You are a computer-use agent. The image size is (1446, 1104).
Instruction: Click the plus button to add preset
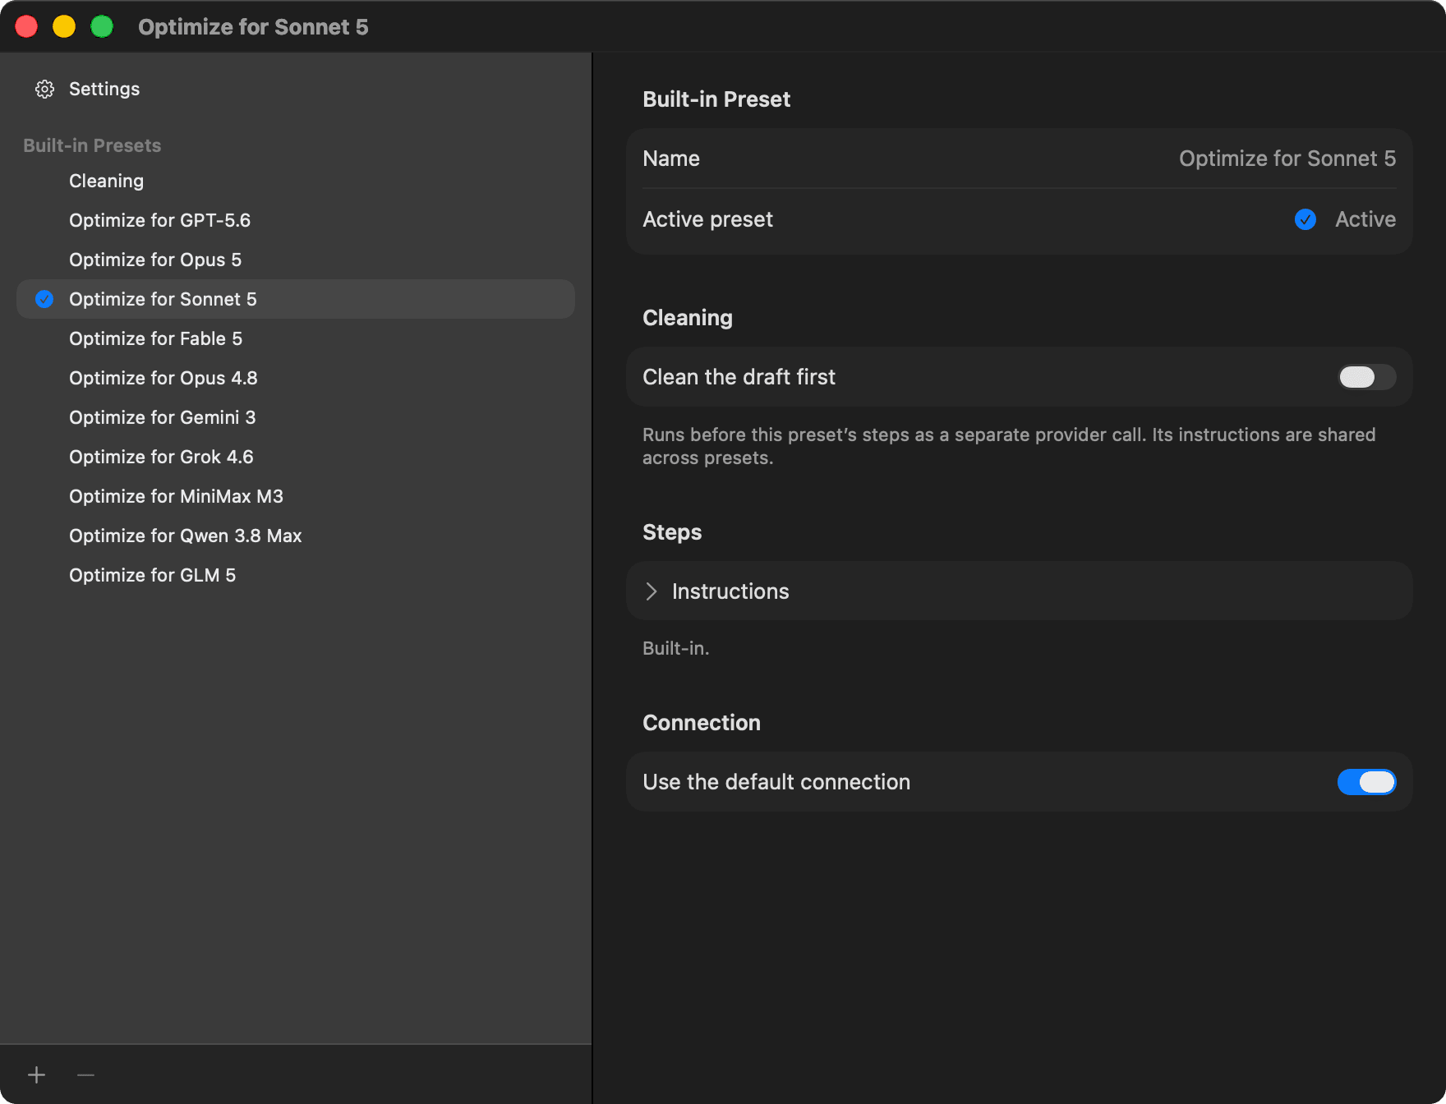click(x=37, y=1074)
